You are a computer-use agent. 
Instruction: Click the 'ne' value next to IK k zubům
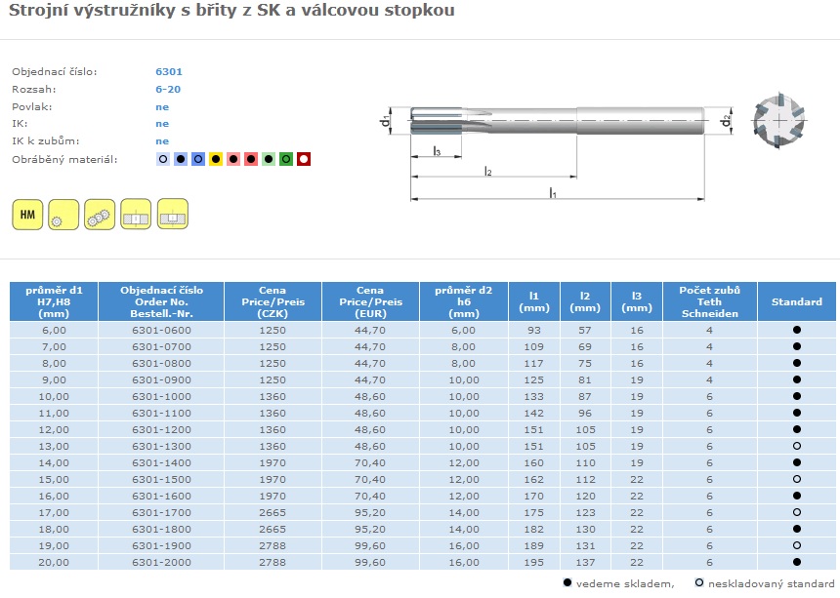(162, 141)
